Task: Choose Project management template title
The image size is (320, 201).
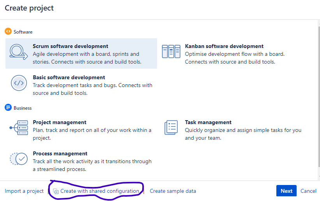Action: pos(59,122)
